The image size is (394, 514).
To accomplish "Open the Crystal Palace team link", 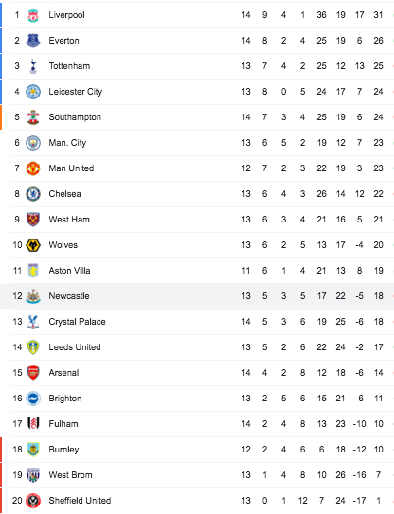I will pyautogui.click(x=77, y=322).
